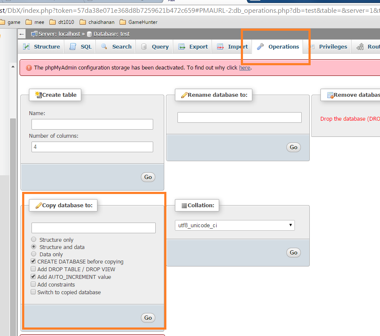Switch to the Search tab
Viewport: 380px width, 336px height.
[116, 46]
